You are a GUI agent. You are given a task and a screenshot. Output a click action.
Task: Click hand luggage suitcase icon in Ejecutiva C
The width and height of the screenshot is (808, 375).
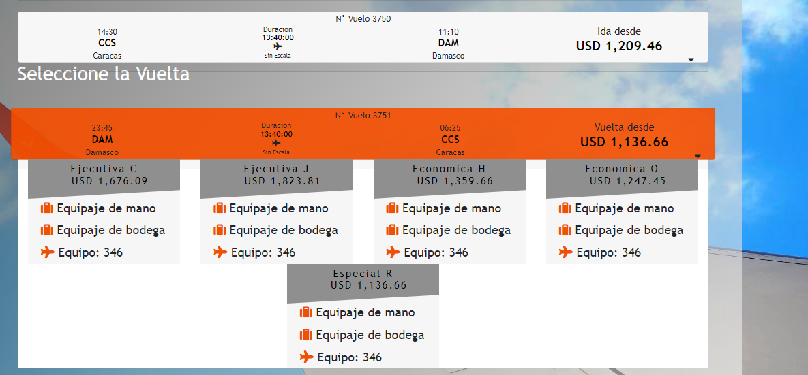pyautogui.click(x=47, y=208)
